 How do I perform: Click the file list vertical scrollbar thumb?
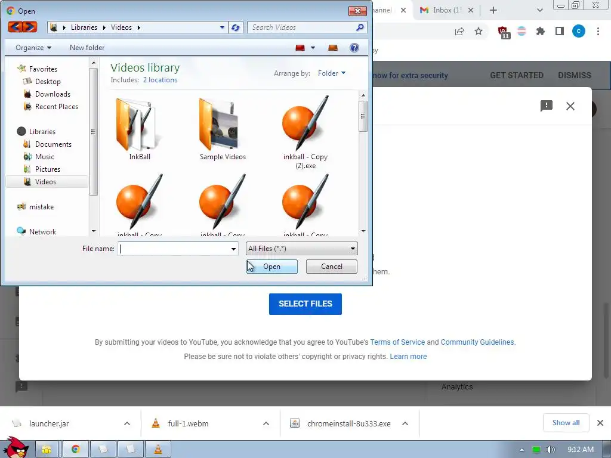363,116
